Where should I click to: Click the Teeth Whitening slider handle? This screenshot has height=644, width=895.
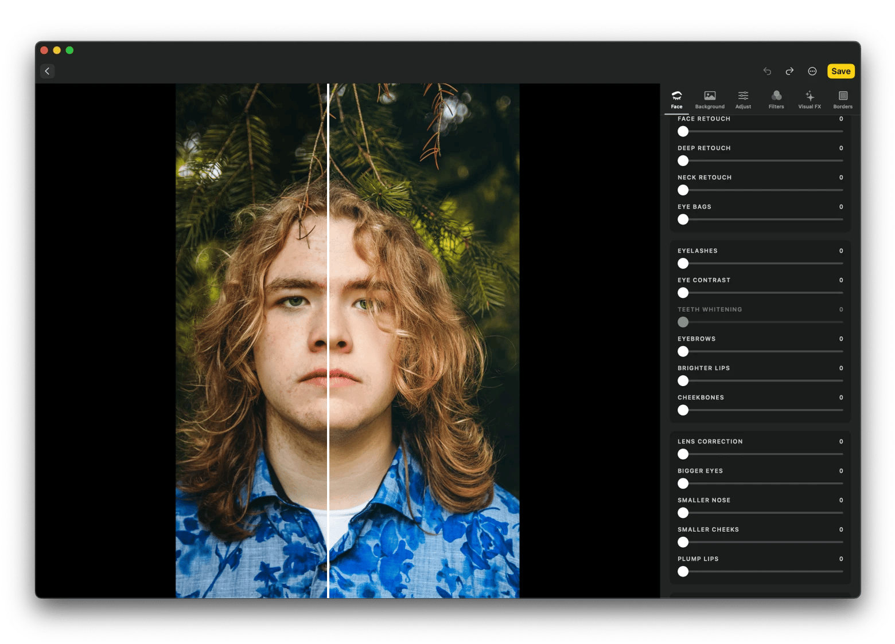click(x=683, y=322)
